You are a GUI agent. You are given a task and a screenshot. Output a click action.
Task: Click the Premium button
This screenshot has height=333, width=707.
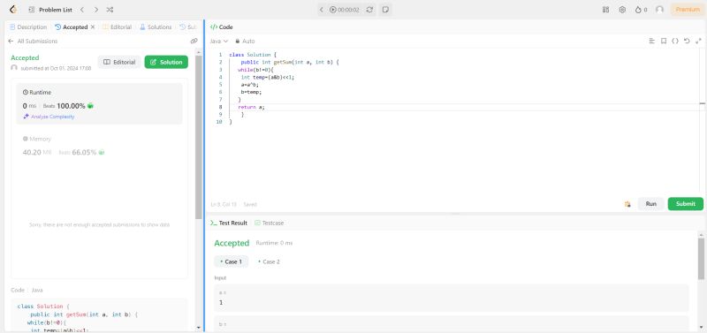(688, 10)
